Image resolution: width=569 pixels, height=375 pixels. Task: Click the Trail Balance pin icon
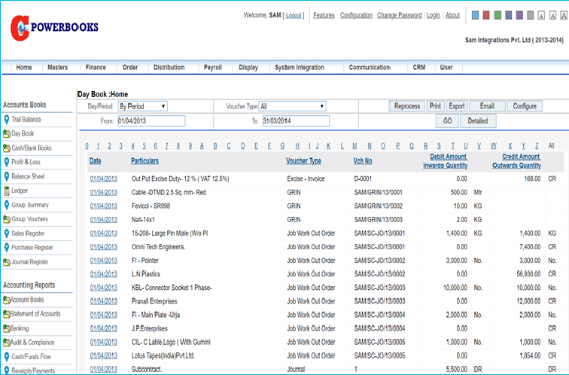[6, 119]
